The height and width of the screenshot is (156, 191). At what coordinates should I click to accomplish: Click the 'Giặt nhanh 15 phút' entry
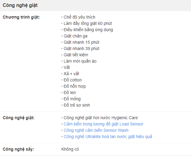click(82, 42)
